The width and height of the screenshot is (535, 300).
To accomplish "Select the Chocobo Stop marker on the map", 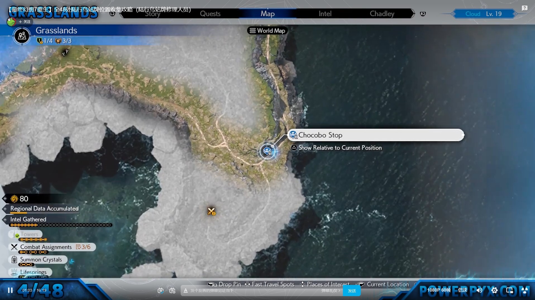I will point(267,151).
